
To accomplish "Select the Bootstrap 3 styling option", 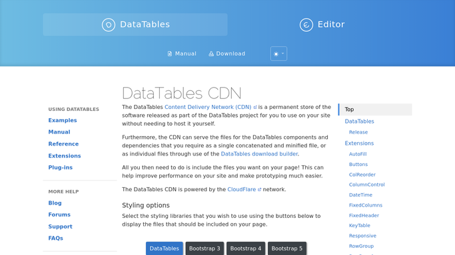I will point(205,248).
